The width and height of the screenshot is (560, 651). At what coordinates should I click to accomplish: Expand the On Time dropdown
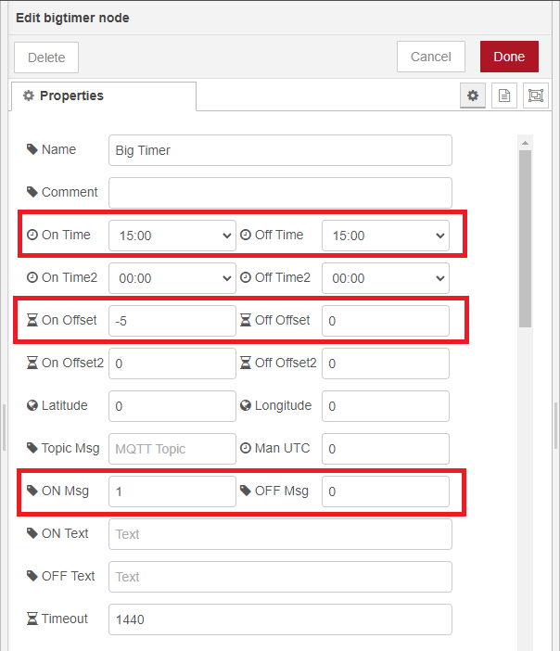(x=172, y=236)
